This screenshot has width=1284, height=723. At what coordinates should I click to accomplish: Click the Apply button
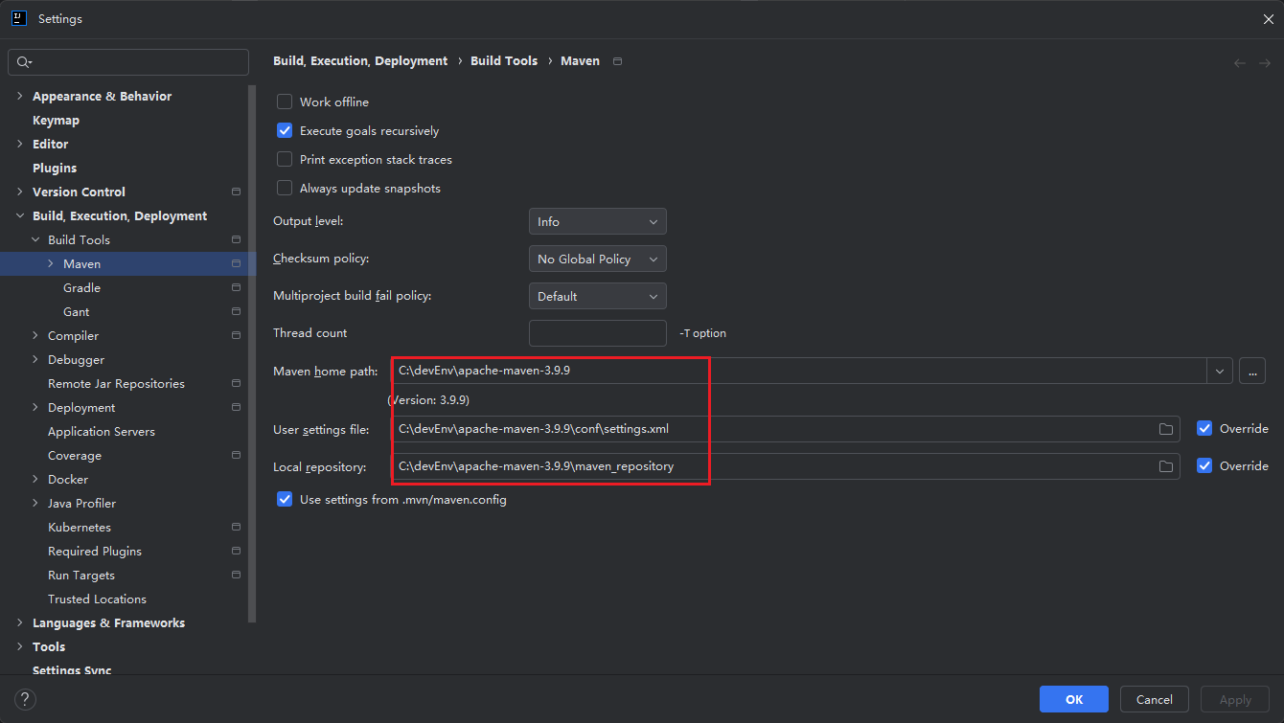[x=1235, y=699]
